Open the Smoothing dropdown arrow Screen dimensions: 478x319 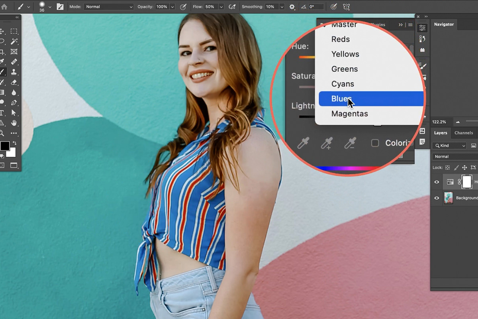click(x=282, y=7)
